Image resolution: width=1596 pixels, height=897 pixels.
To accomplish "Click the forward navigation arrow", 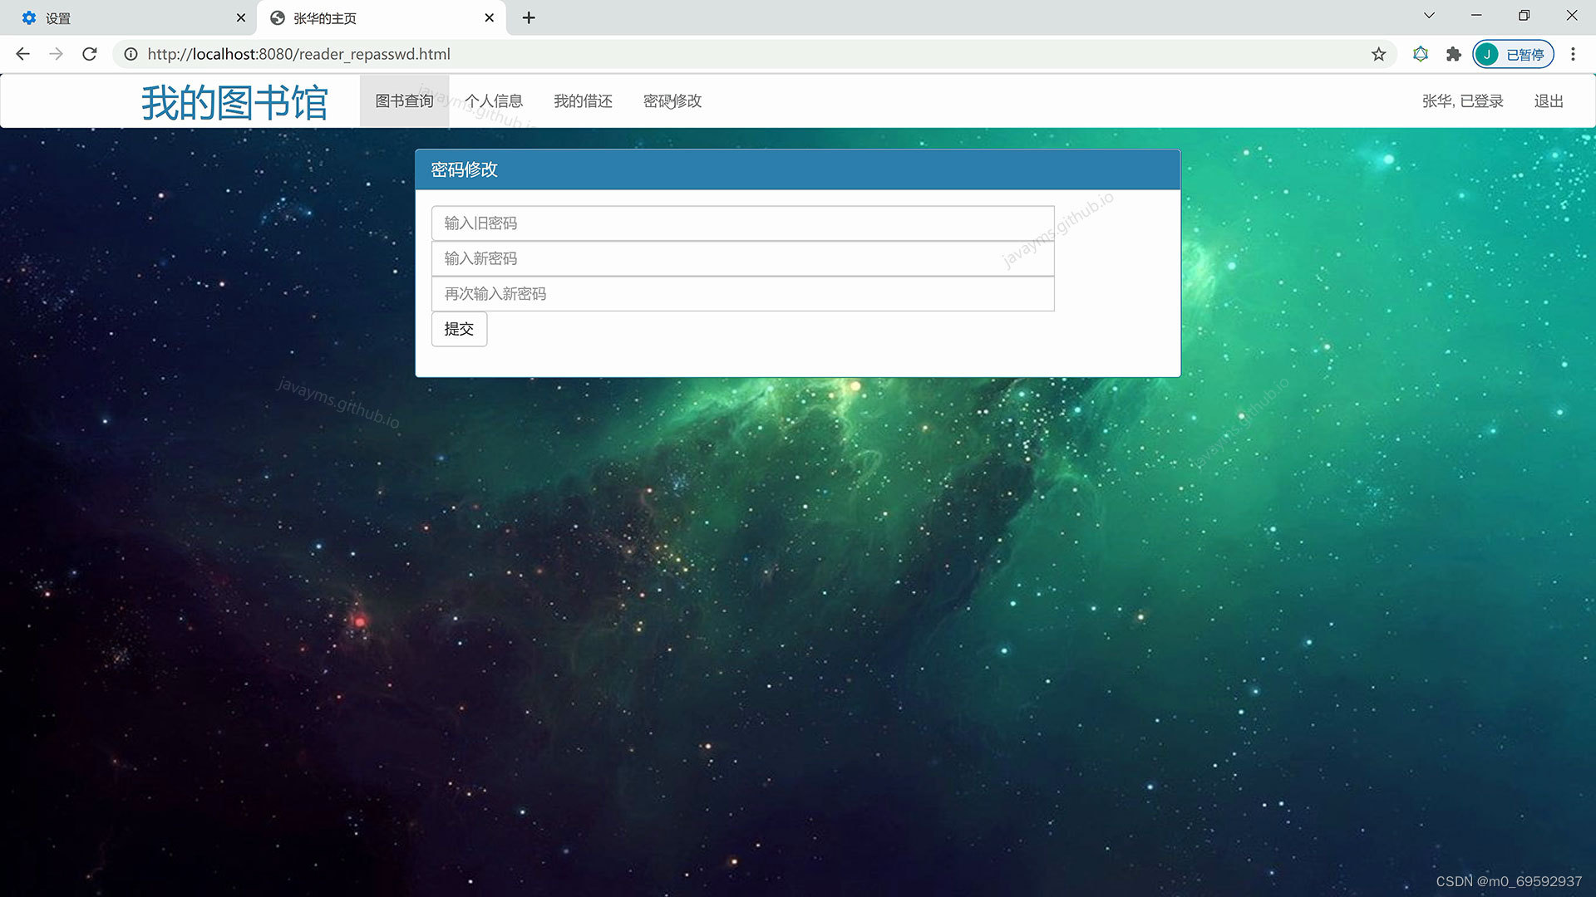I will pyautogui.click(x=56, y=54).
